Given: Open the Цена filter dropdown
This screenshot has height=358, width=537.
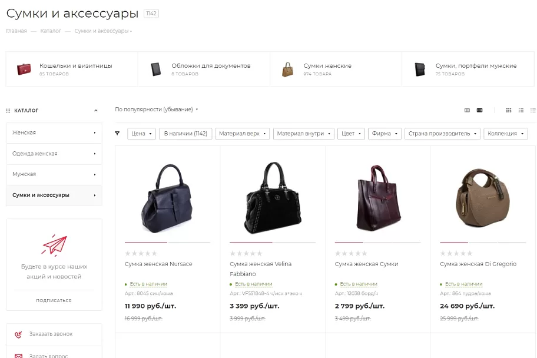Looking at the screenshot, I should pyautogui.click(x=141, y=134).
